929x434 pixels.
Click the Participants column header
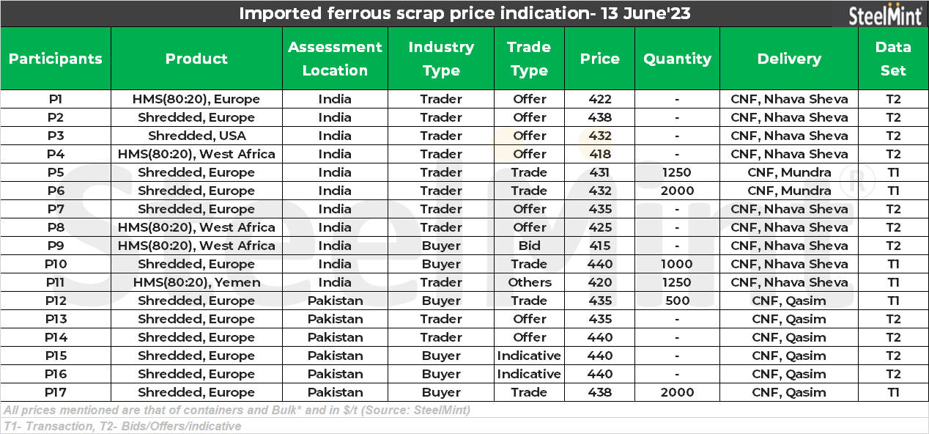coord(56,59)
